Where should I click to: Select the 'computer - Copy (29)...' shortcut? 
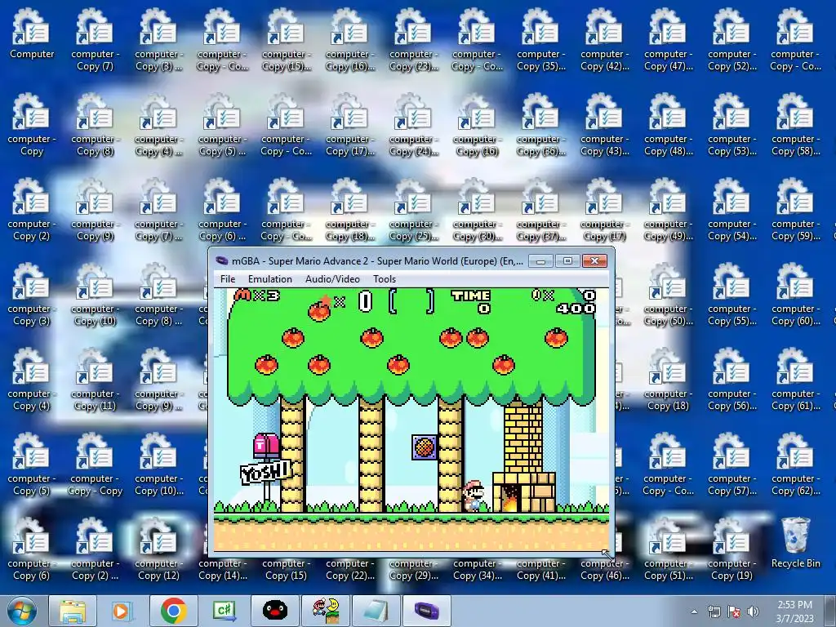[413, 568]
